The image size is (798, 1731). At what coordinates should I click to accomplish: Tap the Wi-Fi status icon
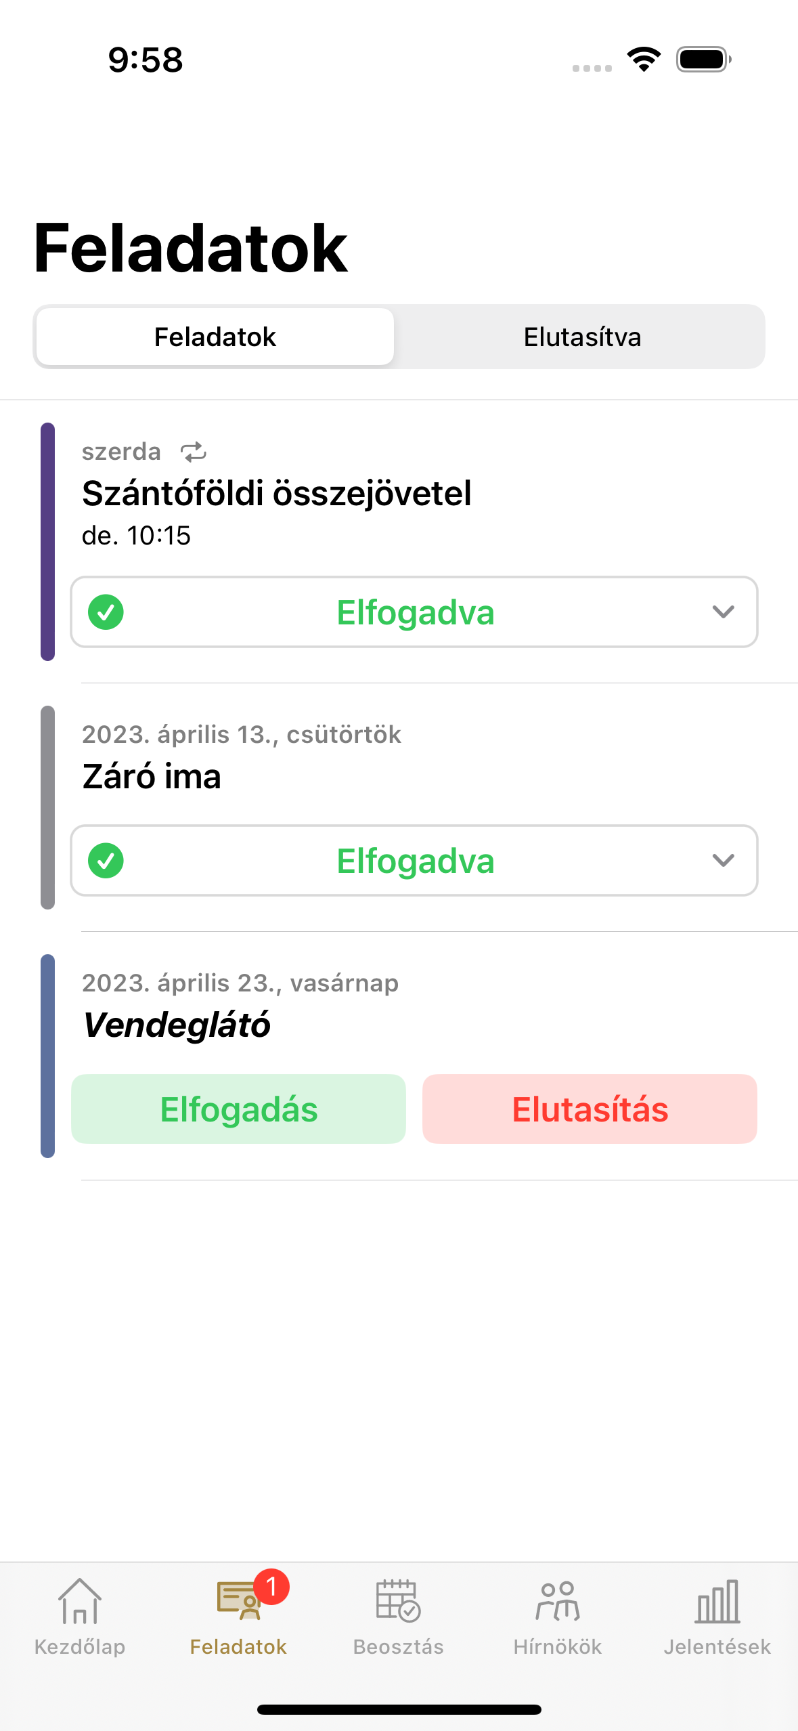(x=644, y=60)
